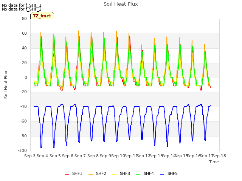Screen dimensions: 242x181
Task: Toggle SHF2 series in the legend
Action: point(97,174)
